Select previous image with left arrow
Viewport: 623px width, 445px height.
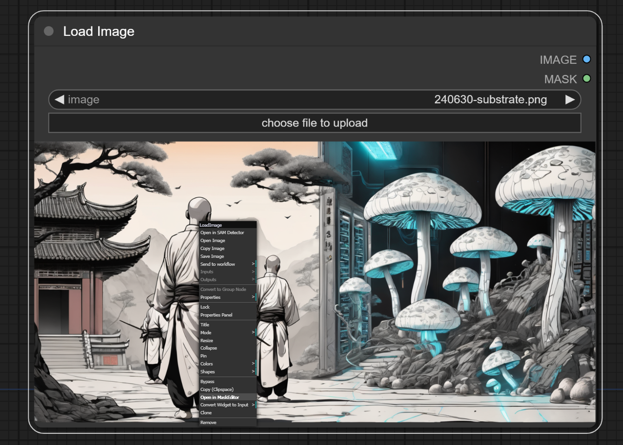tap(59, 100)
